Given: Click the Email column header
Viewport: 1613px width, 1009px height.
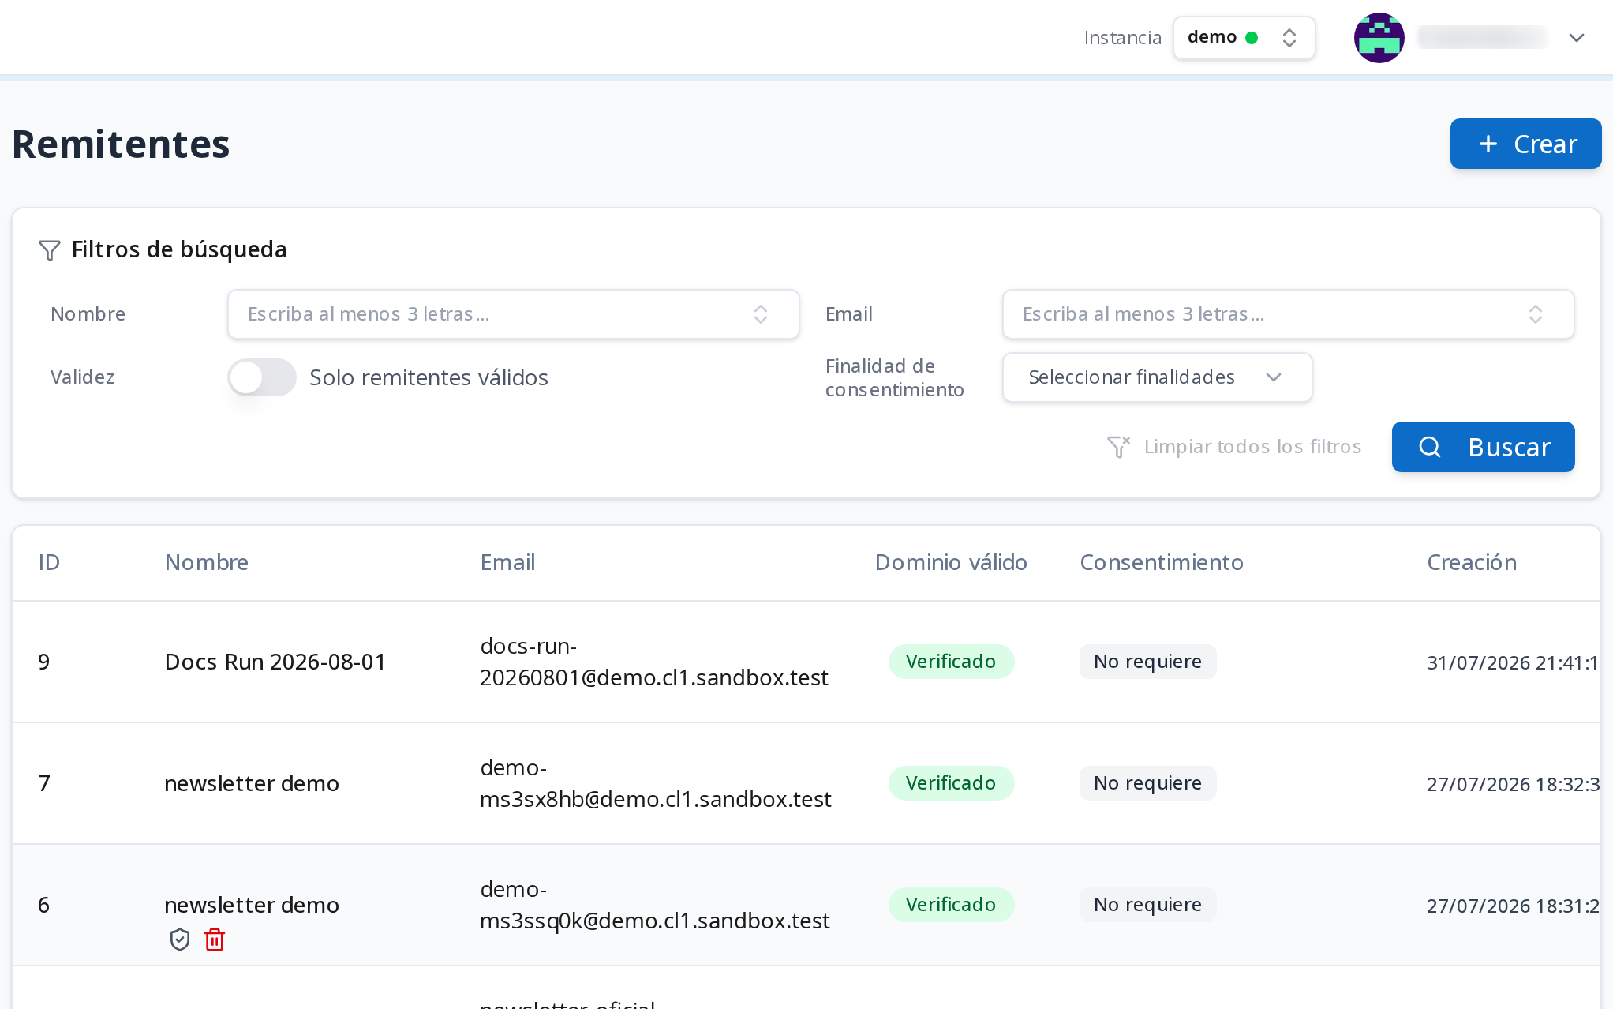Looking at the screenshot, I should tap(507, 562).
